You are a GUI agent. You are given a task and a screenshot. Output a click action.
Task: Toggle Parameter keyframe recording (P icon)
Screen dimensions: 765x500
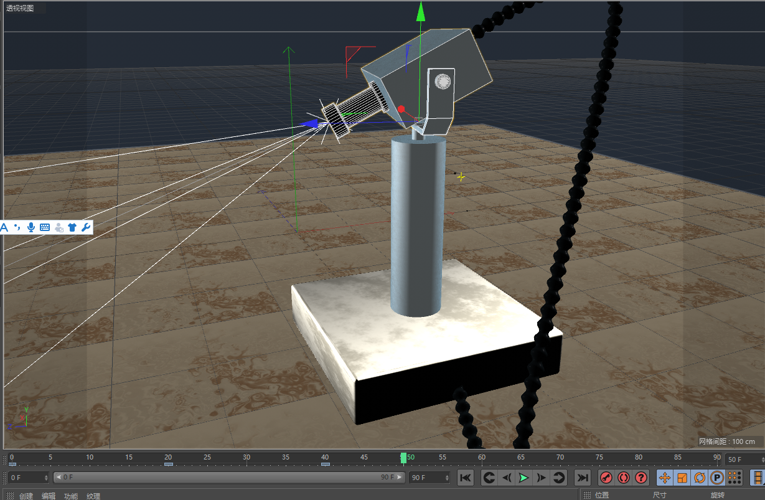pyautogui.click(x=717, y=478)
